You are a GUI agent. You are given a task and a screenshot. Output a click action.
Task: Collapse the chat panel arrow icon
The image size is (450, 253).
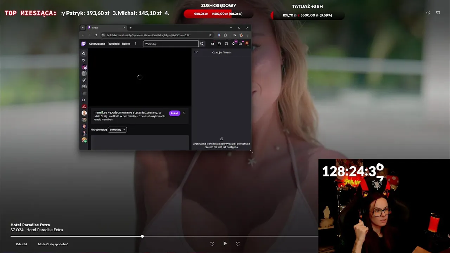(x=196, y=52)
